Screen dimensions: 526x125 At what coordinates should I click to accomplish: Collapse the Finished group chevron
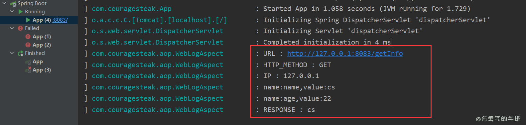[x=12, y=53]
